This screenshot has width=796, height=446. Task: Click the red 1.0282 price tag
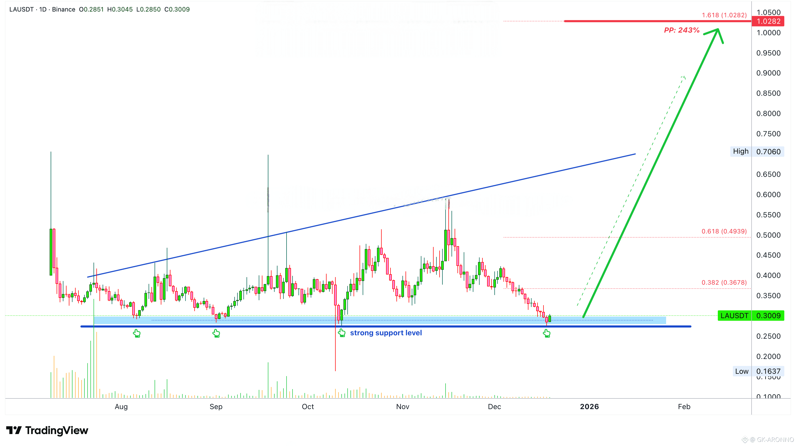(x=768, y=21)
